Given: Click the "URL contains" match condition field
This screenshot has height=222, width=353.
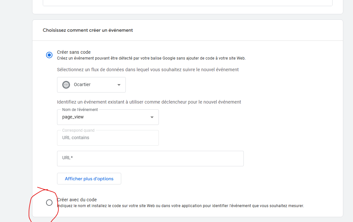Looking at the screenshot, I should (108, 138).
